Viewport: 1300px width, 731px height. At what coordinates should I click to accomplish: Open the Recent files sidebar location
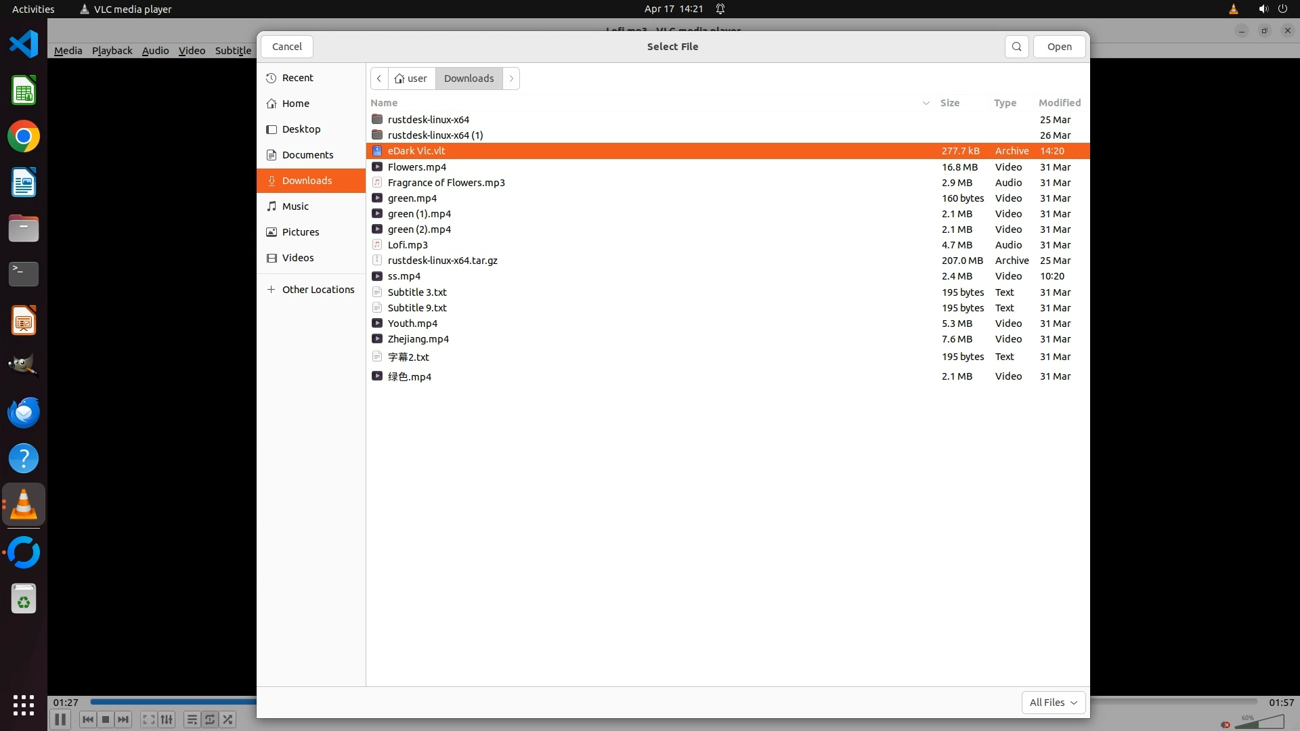pyautogui.click(x=297, y=78)
